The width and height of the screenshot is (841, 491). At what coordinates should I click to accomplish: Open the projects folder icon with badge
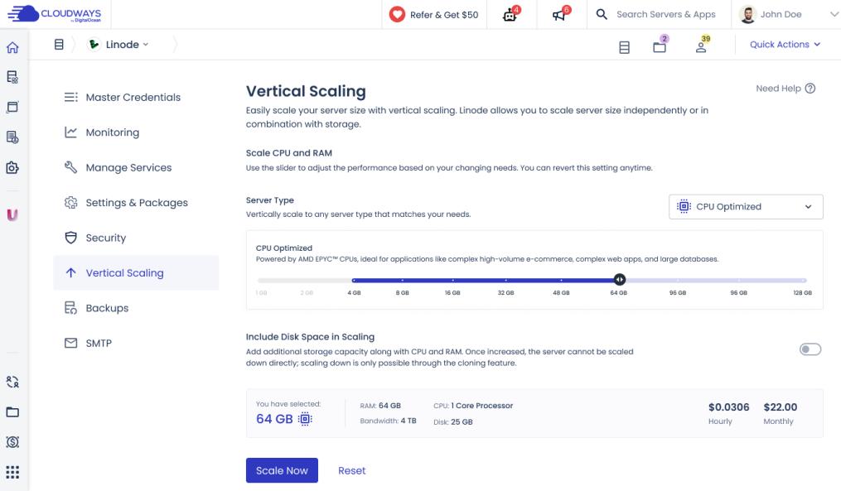[660, 47]
